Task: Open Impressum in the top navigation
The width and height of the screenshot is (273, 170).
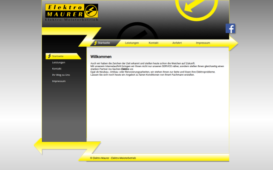Action: [203, 43]
